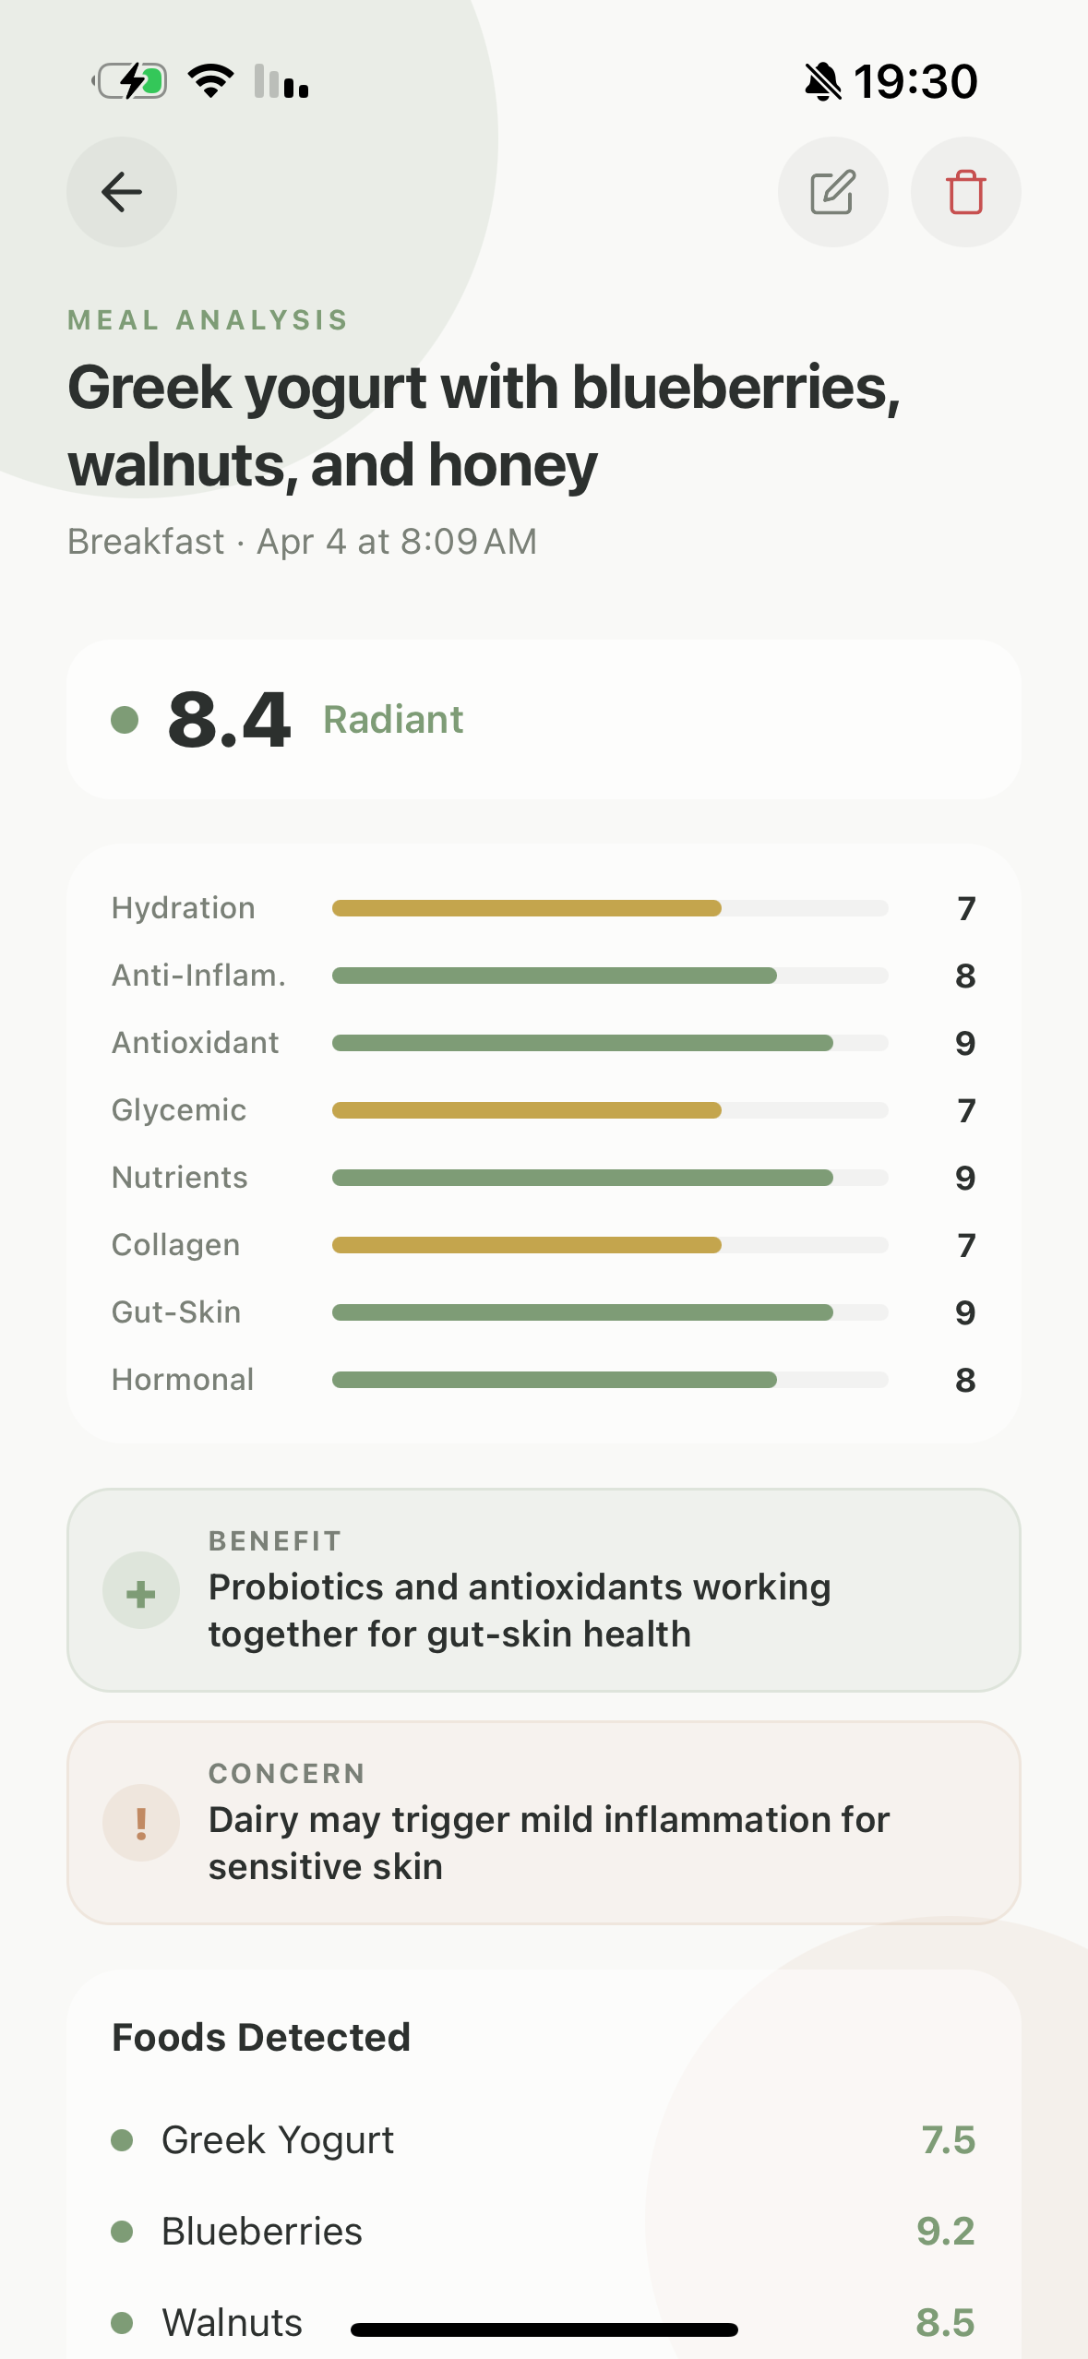
Task: Click the Gut-Skin score bar
Action: tap(610, 1312)
